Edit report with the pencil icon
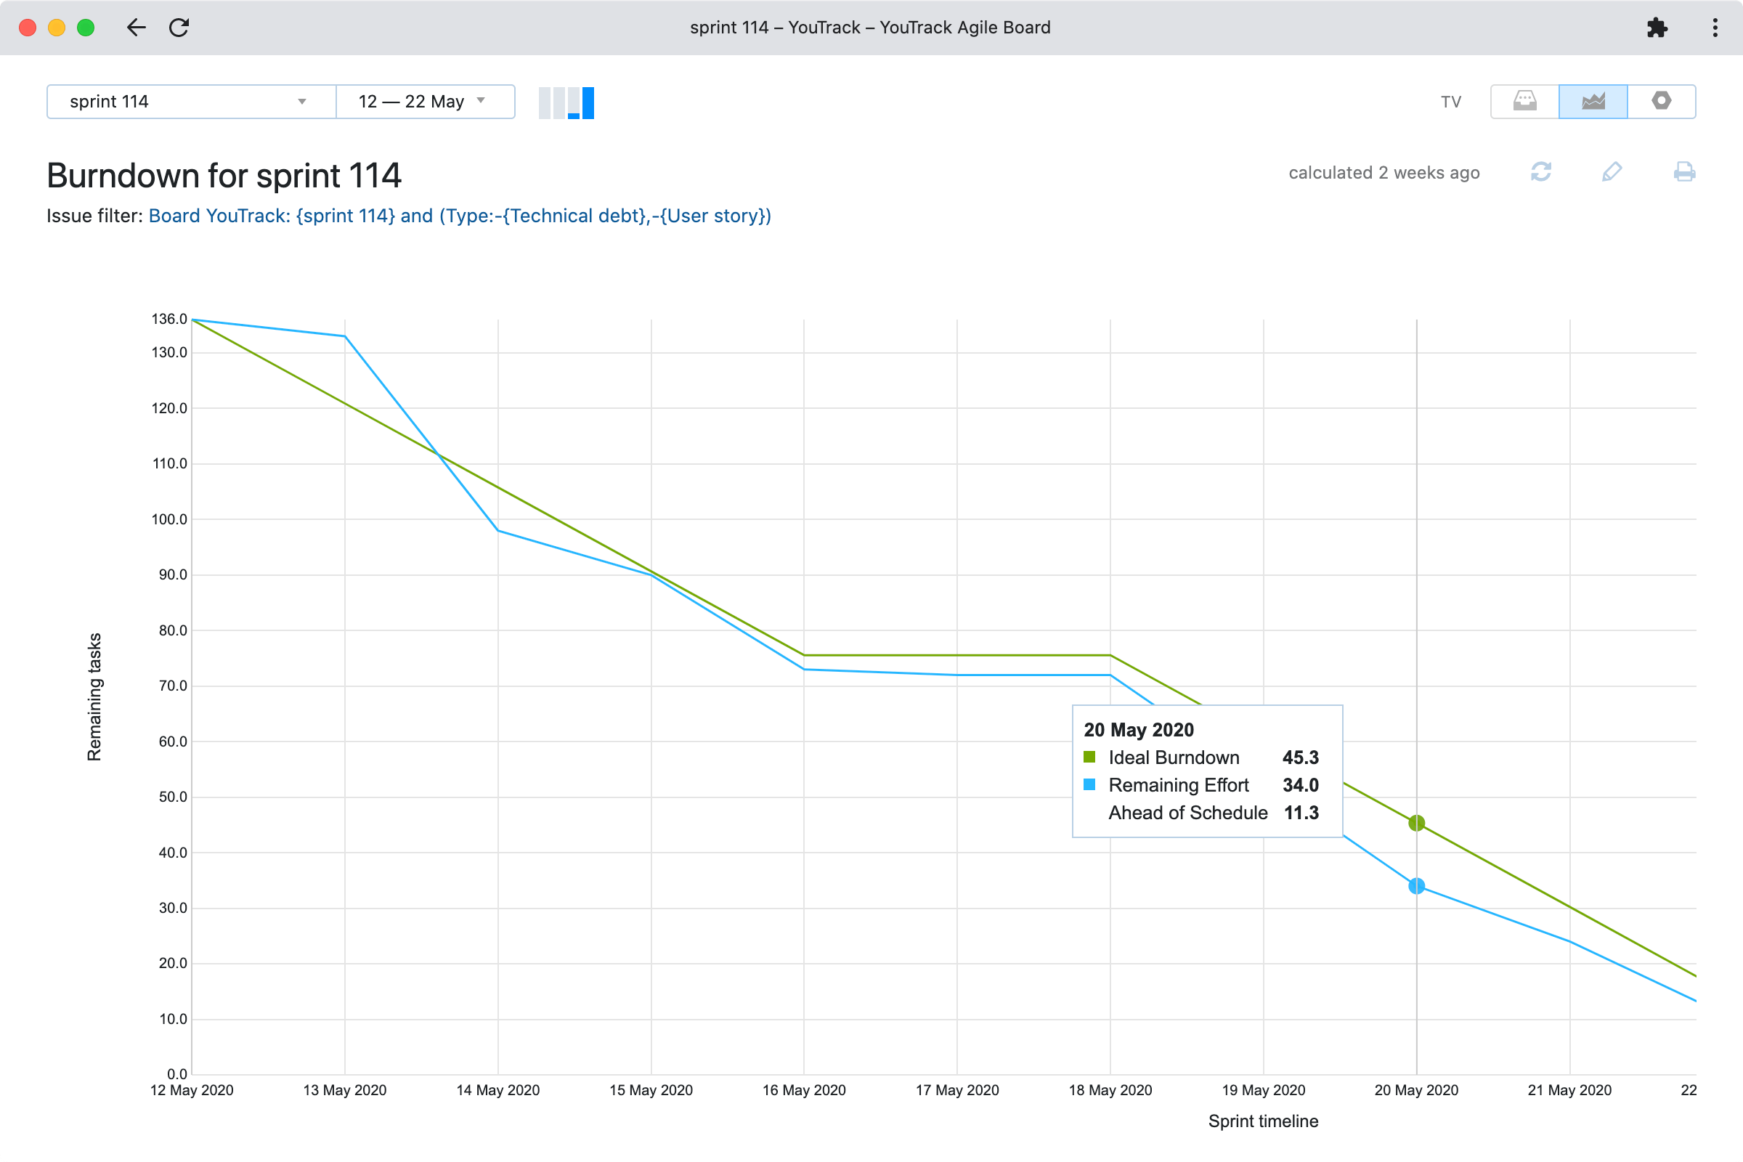Viewport: 1743px width, 1162px height. [x=1611, y=172]
